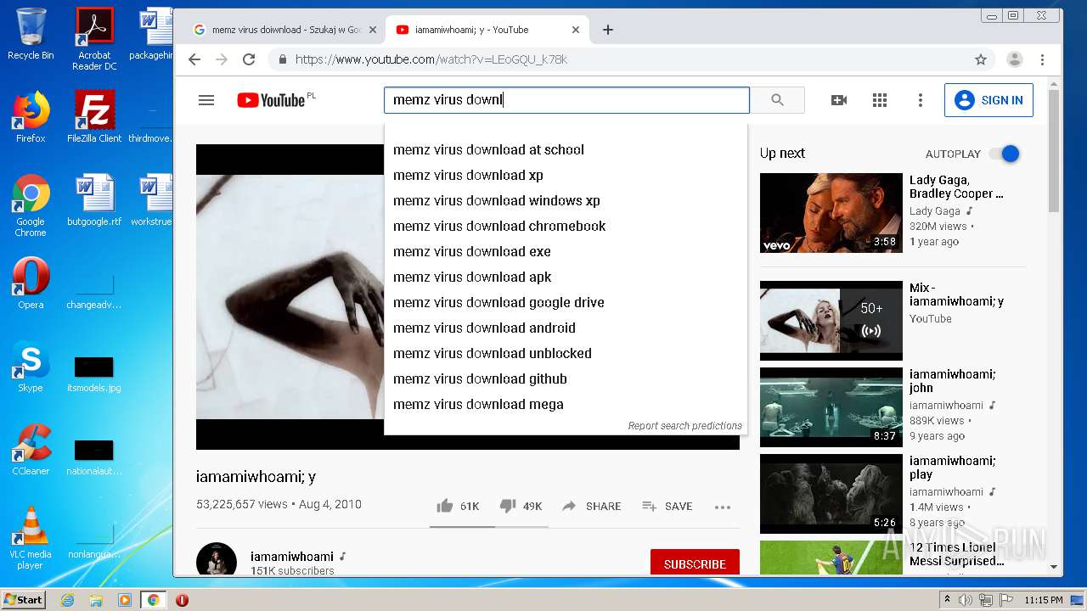Show hidden system tray icons
Screen dimensions: 1087x611
(x=947, y=600)
